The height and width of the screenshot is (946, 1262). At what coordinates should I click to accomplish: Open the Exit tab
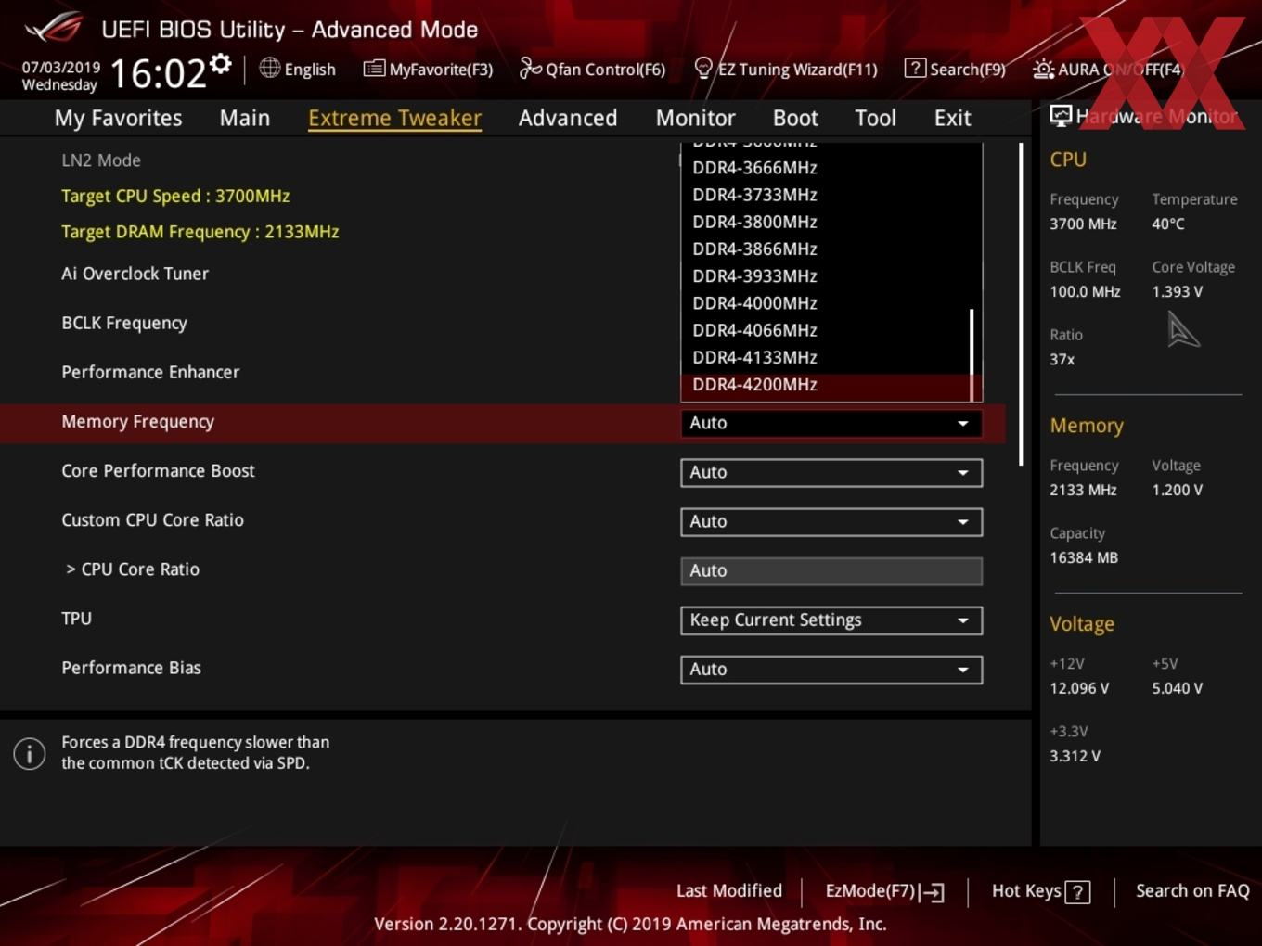(952, 118)
